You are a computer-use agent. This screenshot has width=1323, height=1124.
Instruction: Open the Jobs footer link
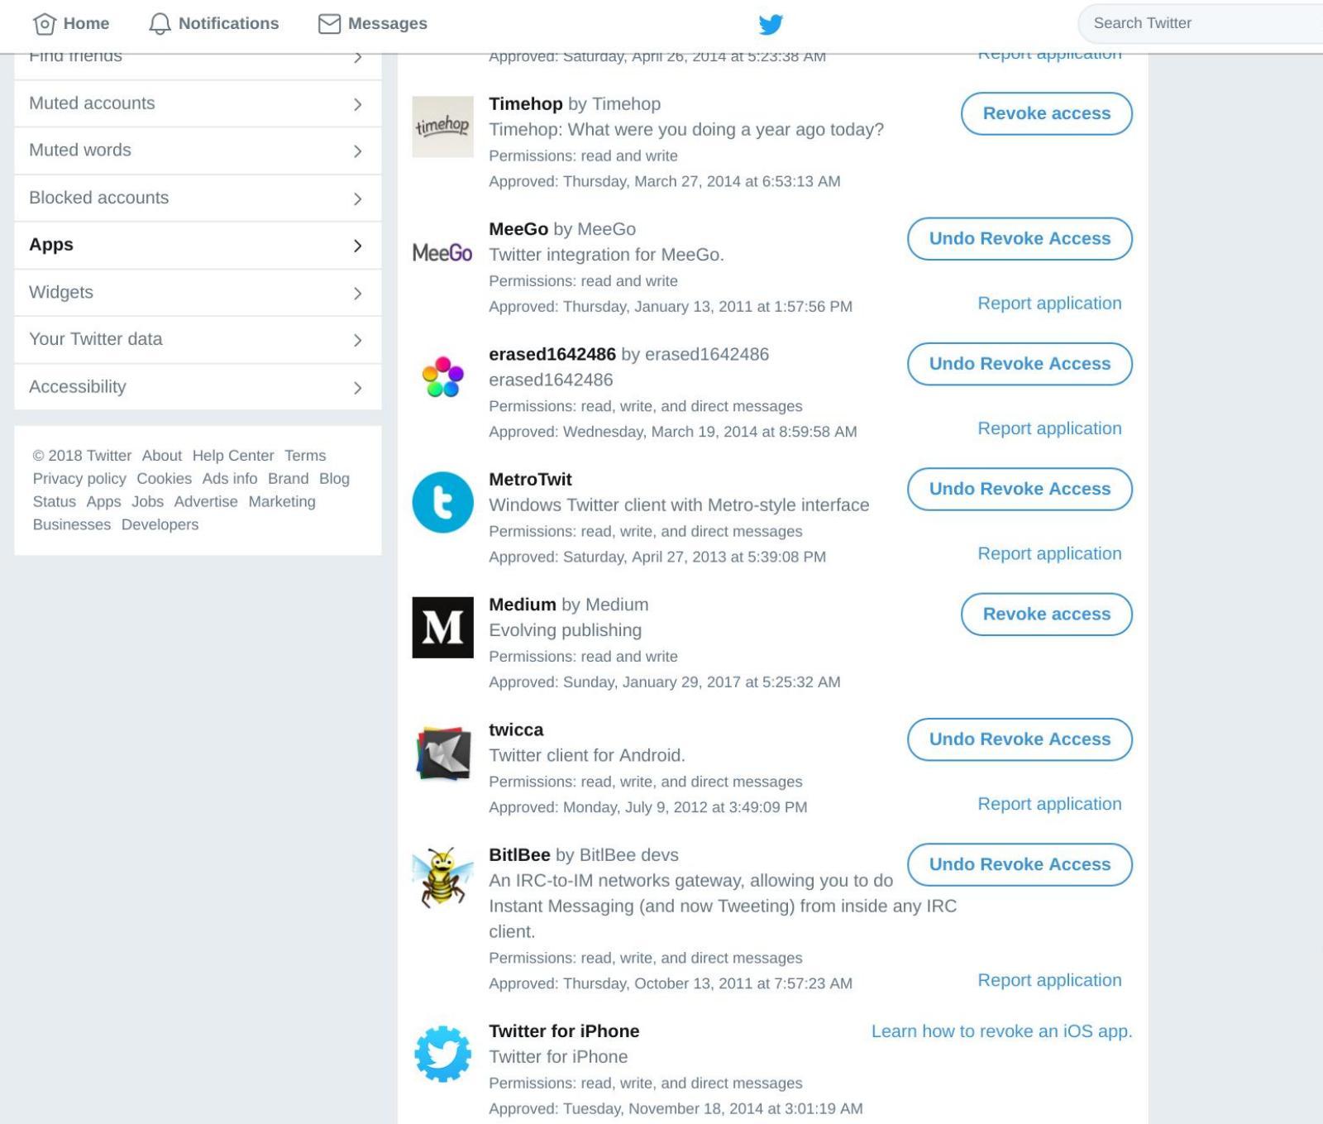coord(147,502)
